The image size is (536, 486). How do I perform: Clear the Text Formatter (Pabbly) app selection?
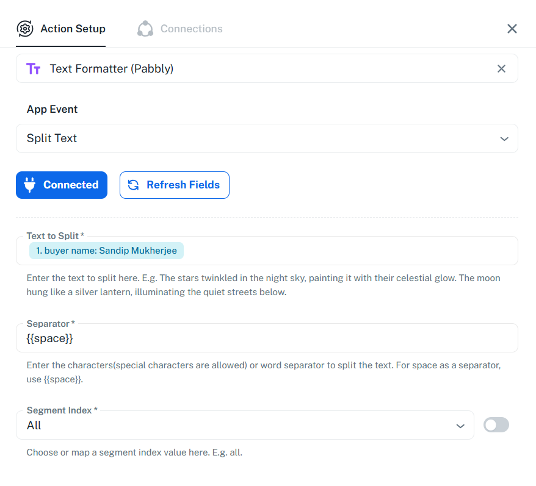pos(501,69)
